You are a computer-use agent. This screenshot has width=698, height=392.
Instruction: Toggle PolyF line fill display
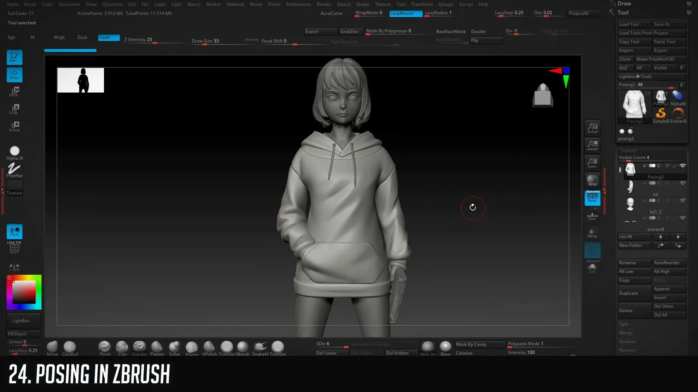tap(14, 248)
